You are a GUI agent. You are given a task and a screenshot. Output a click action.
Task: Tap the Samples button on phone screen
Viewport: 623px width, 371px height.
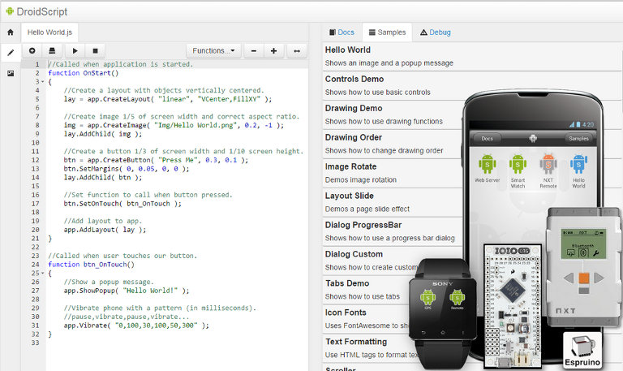(x=578, y=138)
